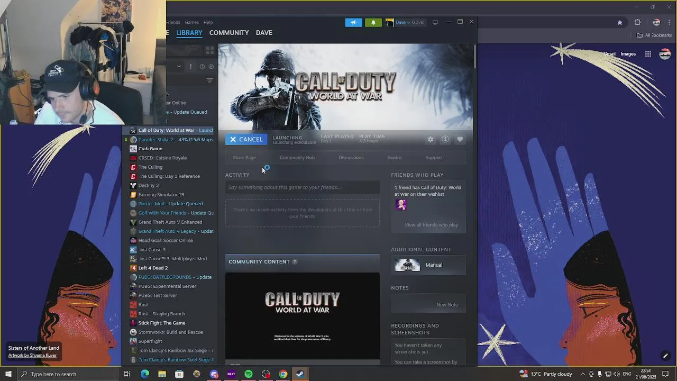Screen dimensions: 677x381
Task: Open the Games menu
Action: (191, 22)
